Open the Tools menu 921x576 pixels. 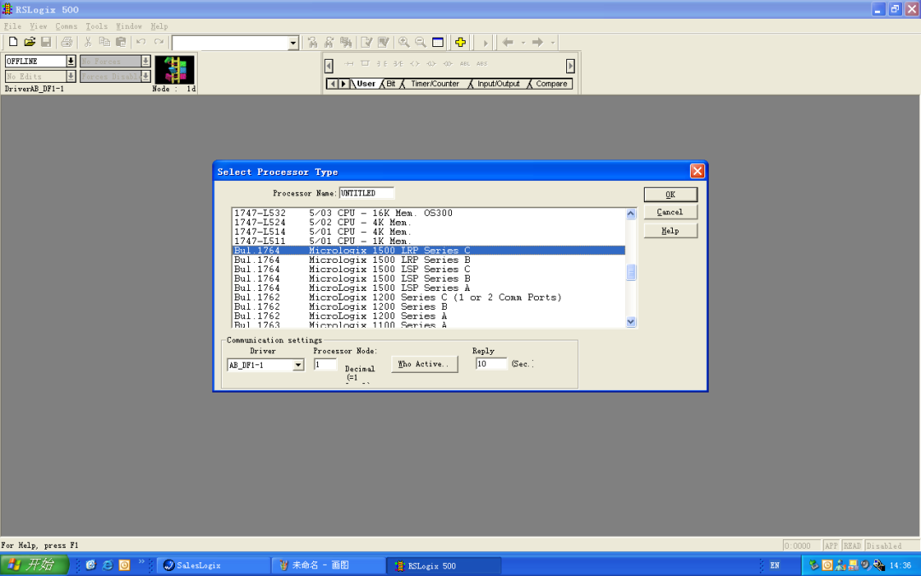[x=96, y=26]
